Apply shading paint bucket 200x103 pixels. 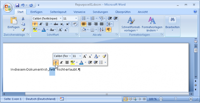point(84,30)
